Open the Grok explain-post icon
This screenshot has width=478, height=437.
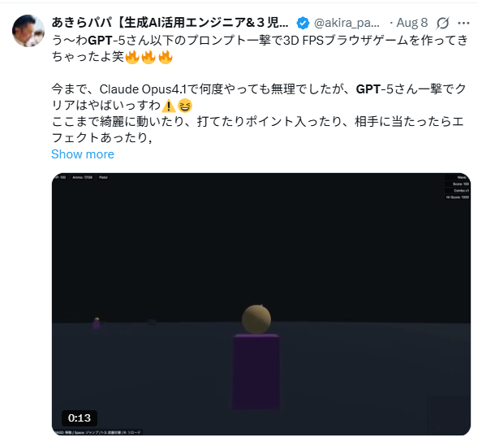(442, 23)
